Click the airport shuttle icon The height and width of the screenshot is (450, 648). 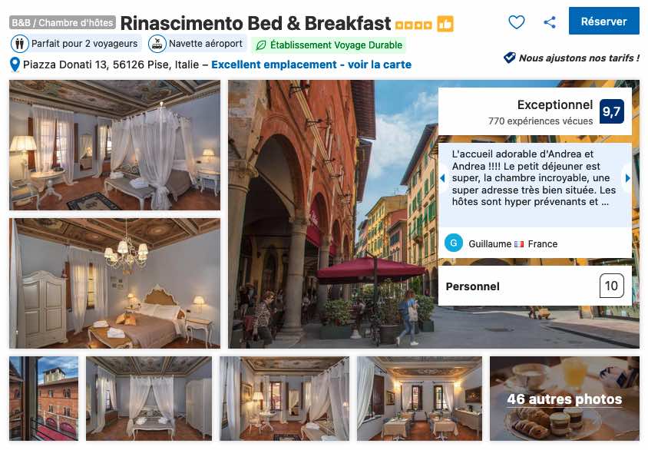tap(157, 44)
